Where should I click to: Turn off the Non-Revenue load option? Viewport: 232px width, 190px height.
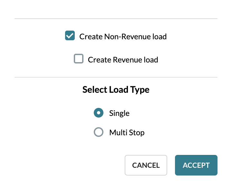70,35
